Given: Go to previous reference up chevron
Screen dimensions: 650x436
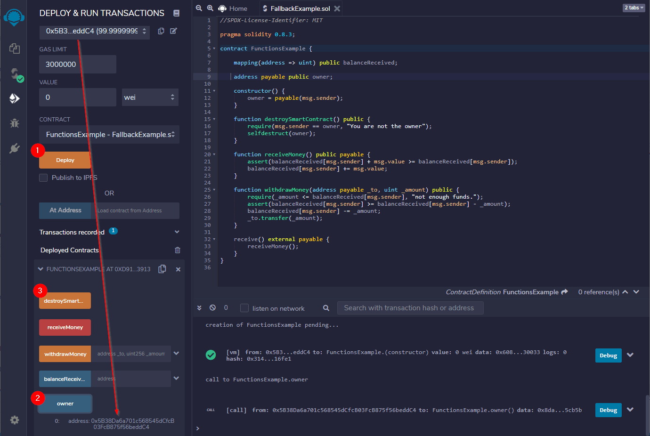Looking at the screenshot, I should [x=625, y=292].
